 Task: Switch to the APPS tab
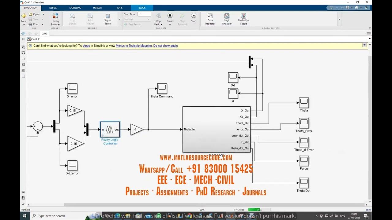[x=119, y=8]
